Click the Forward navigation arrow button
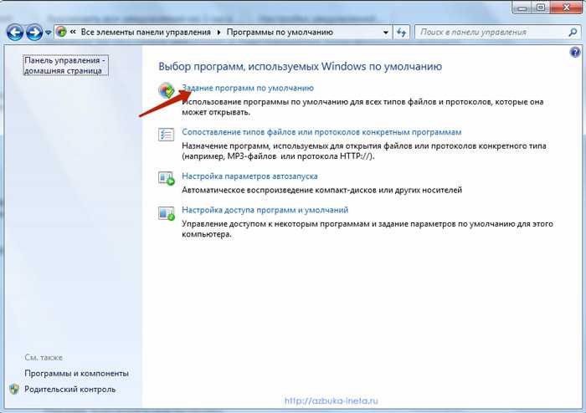Image resolution: width=586 pixels, height=413 pixels. coord(34,33)
